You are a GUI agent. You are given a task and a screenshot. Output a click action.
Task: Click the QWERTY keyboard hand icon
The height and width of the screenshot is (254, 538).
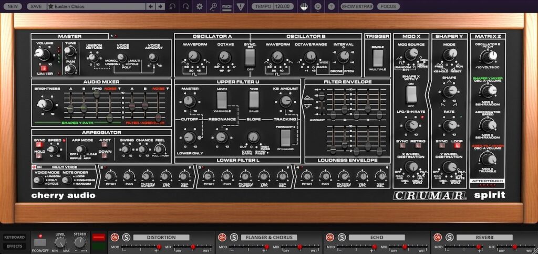pos(304,6)
